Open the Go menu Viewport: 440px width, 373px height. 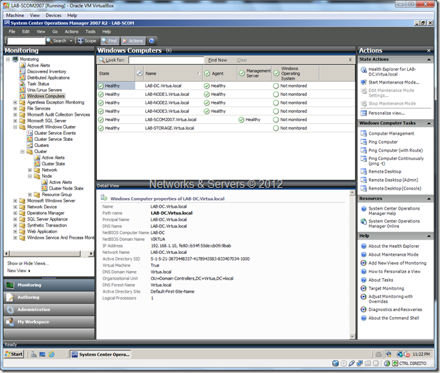click(55, 31)
